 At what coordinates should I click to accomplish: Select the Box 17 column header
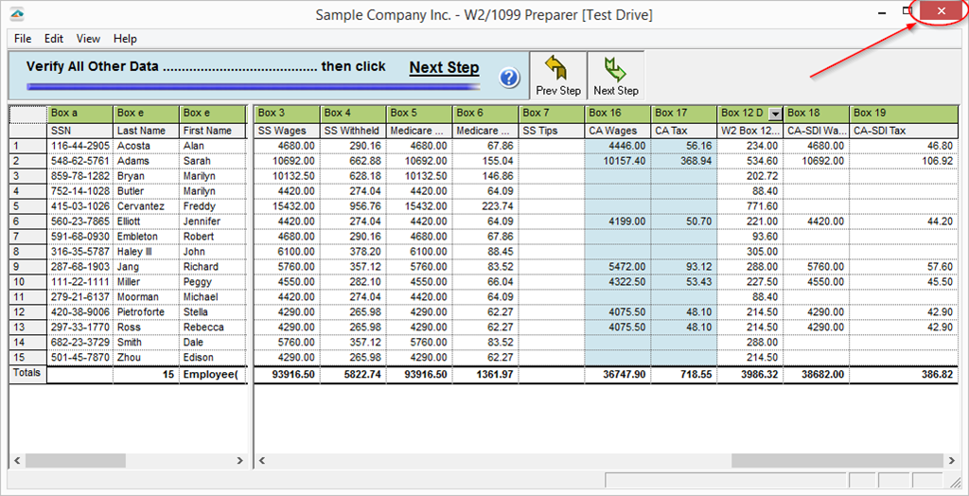(684, 114)
